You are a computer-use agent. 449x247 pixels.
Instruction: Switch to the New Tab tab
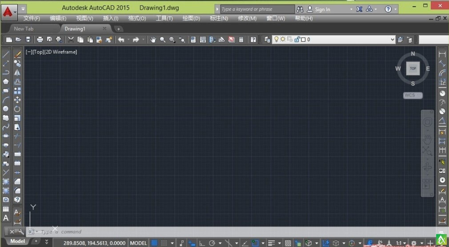[x=24, y=29]
